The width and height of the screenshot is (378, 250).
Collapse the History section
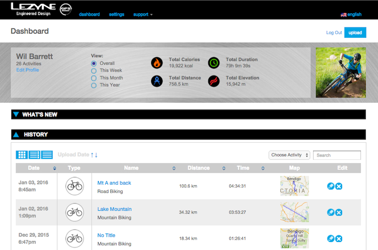point(16,135)
